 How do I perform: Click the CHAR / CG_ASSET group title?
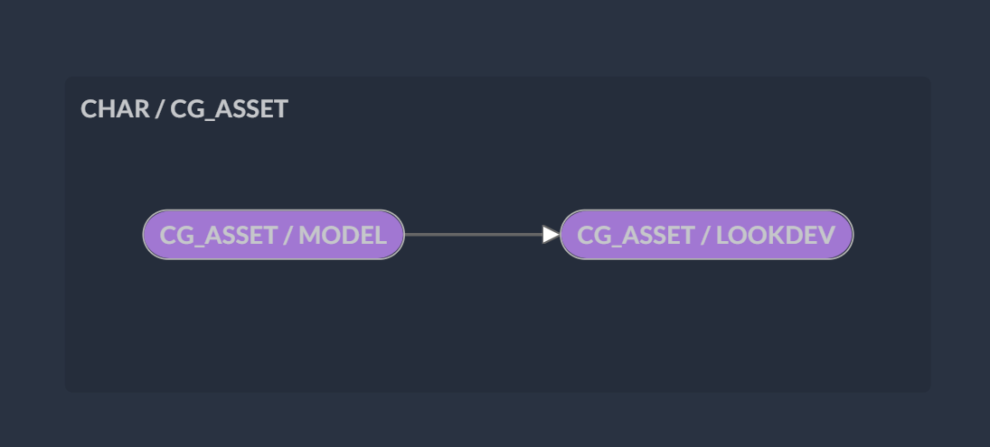(184, 109)
